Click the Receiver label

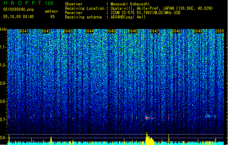74,13
